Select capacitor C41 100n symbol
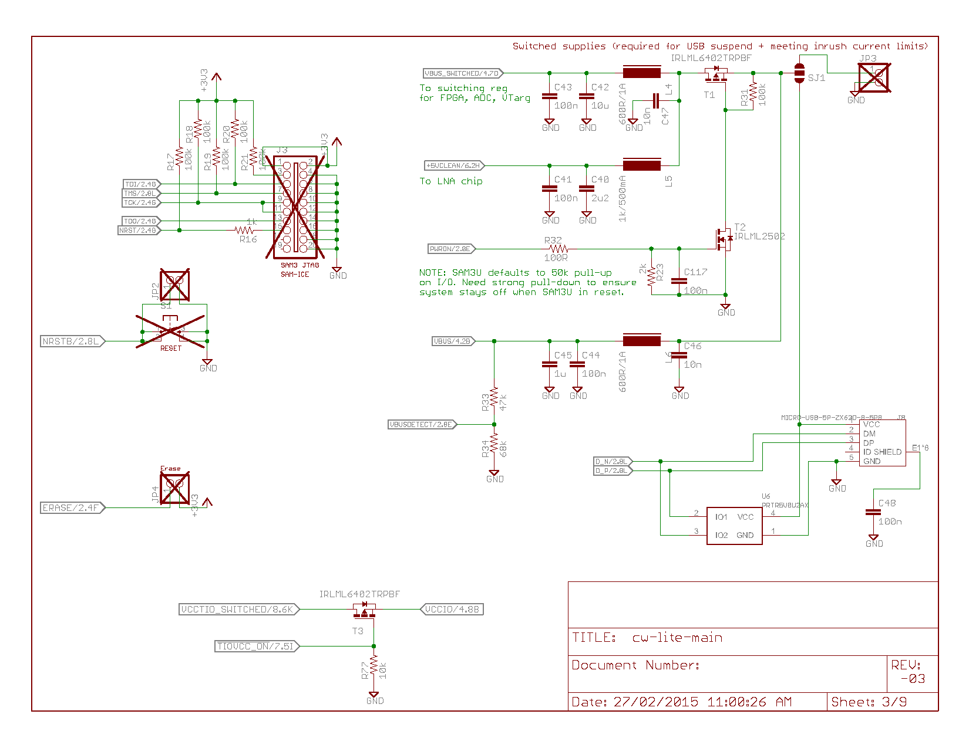 [549, 189]
